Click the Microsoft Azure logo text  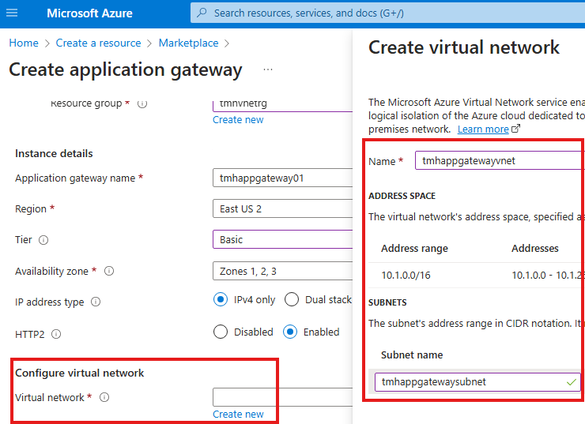(89, 13)
